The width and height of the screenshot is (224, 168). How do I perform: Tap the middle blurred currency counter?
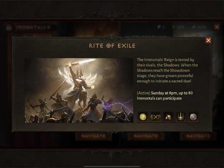click(x=178, y=27)
